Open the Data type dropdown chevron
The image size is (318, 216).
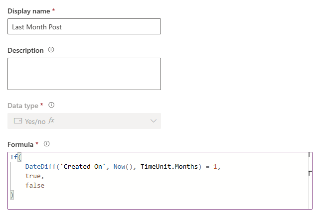click(x=153, y=121)
